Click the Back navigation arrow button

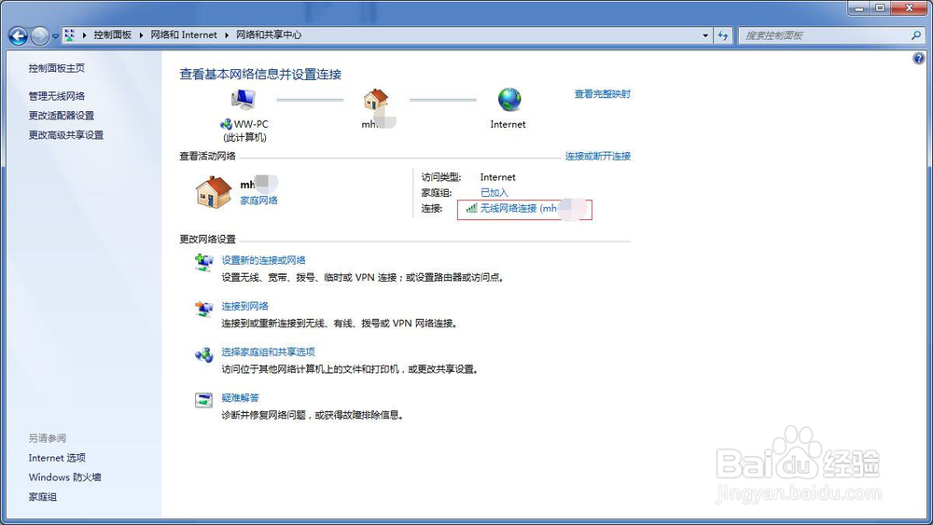point(19,36)
